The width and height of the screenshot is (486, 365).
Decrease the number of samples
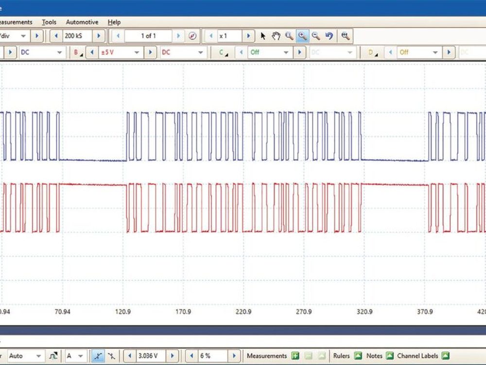(56, 36)
